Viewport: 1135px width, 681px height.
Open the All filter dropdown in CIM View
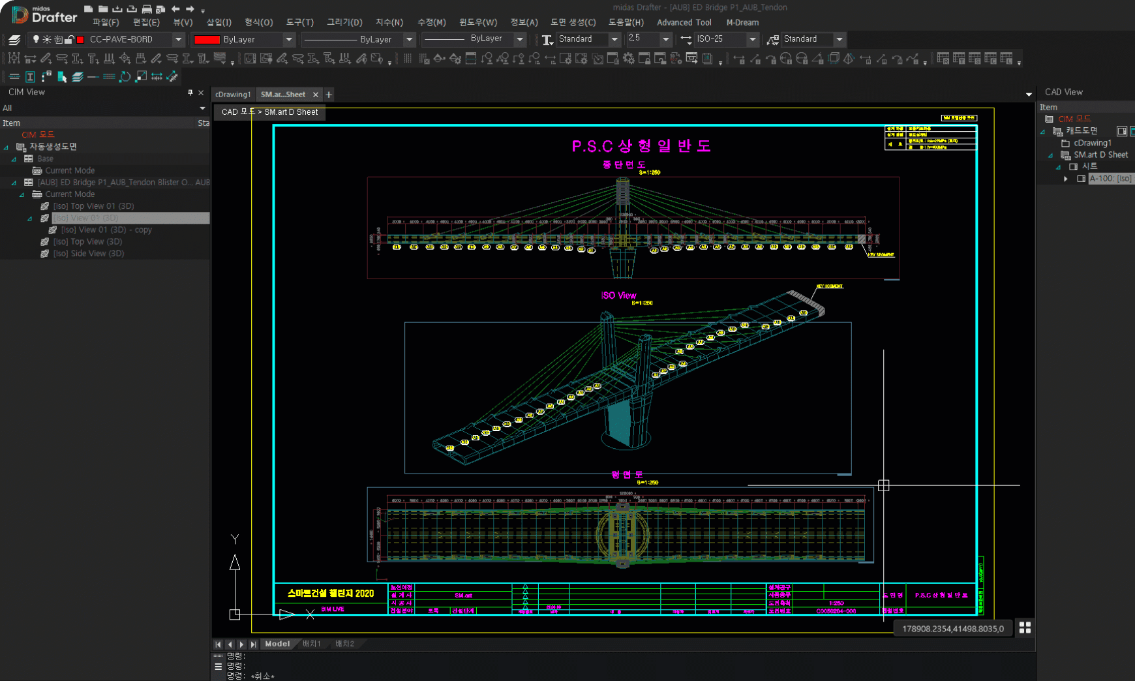coord(202,108)
